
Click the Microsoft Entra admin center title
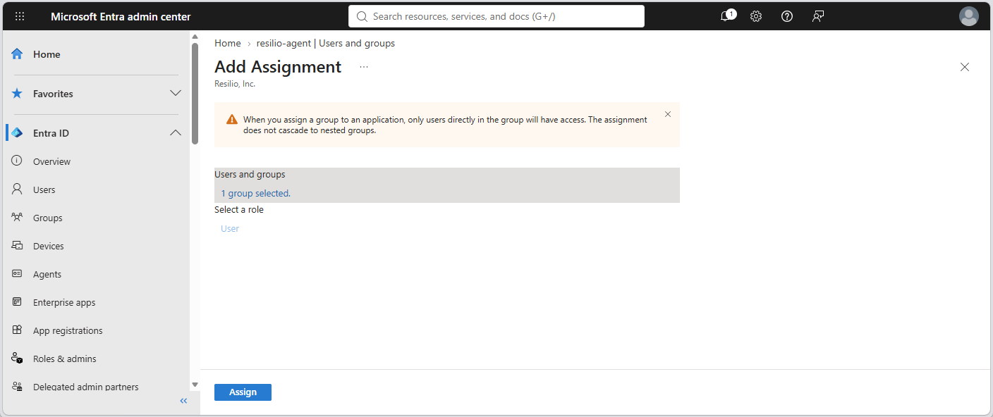point(121,16)
